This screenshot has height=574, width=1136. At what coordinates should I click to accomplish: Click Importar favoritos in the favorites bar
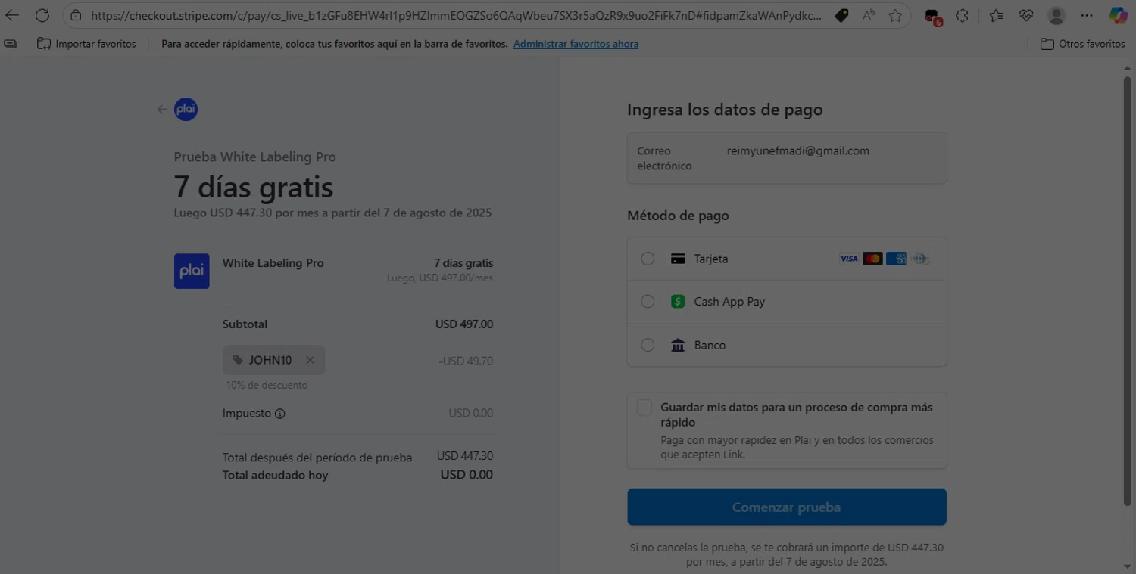86,44
